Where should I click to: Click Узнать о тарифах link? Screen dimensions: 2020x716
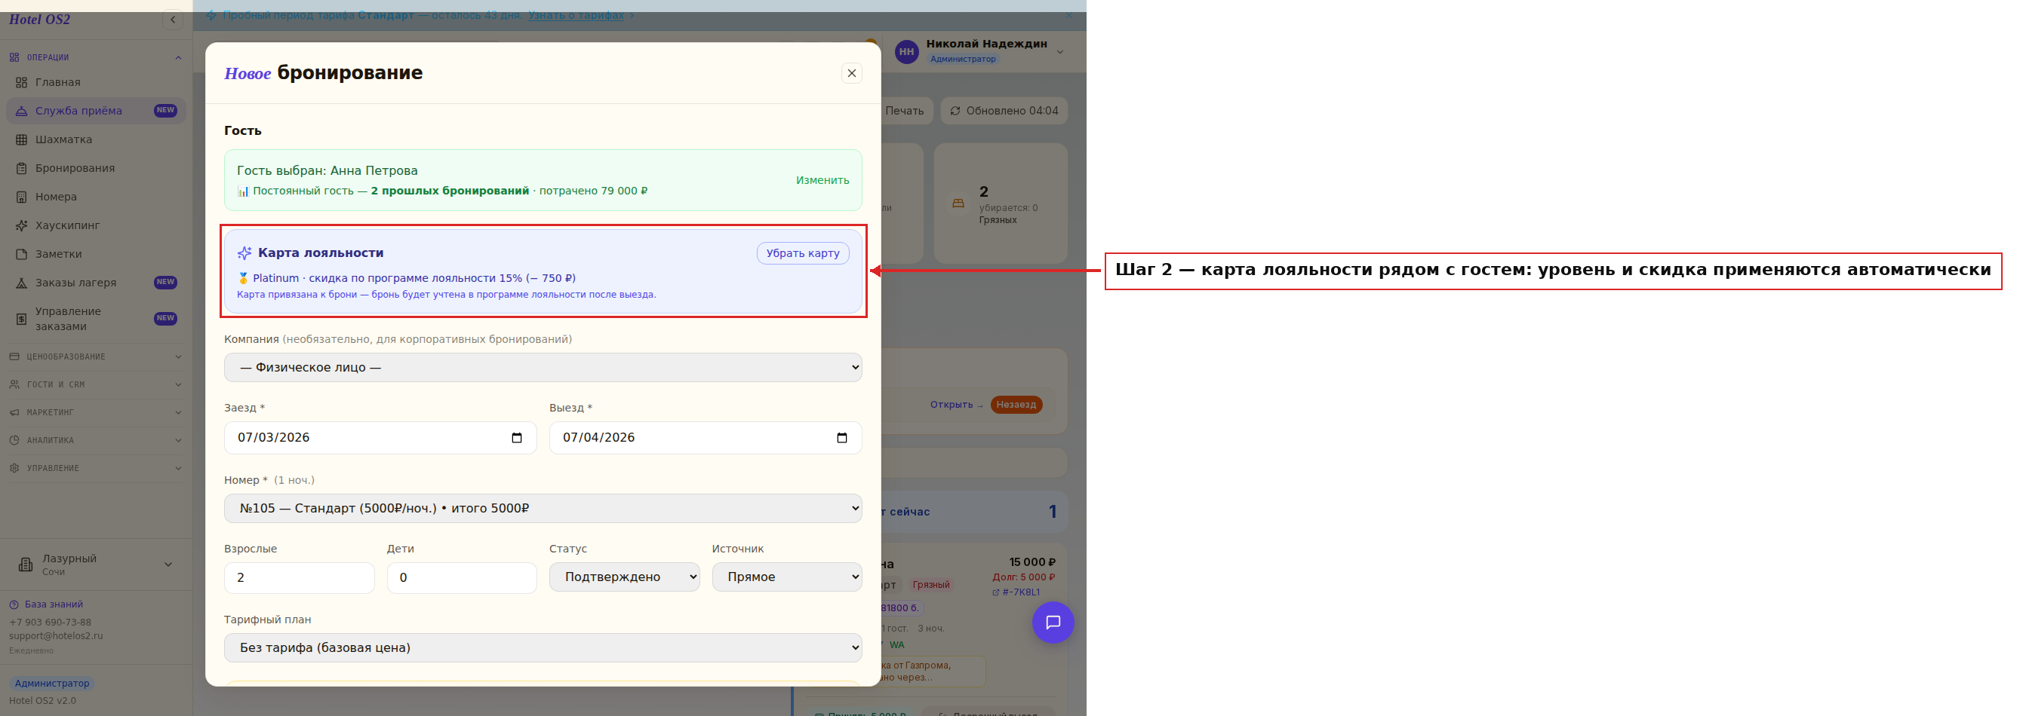tap(576, 15)
